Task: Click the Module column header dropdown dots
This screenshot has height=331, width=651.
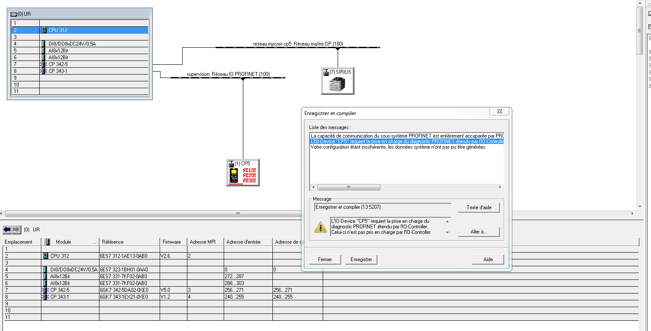Action: pyautogui.click(x=94, y=242)
